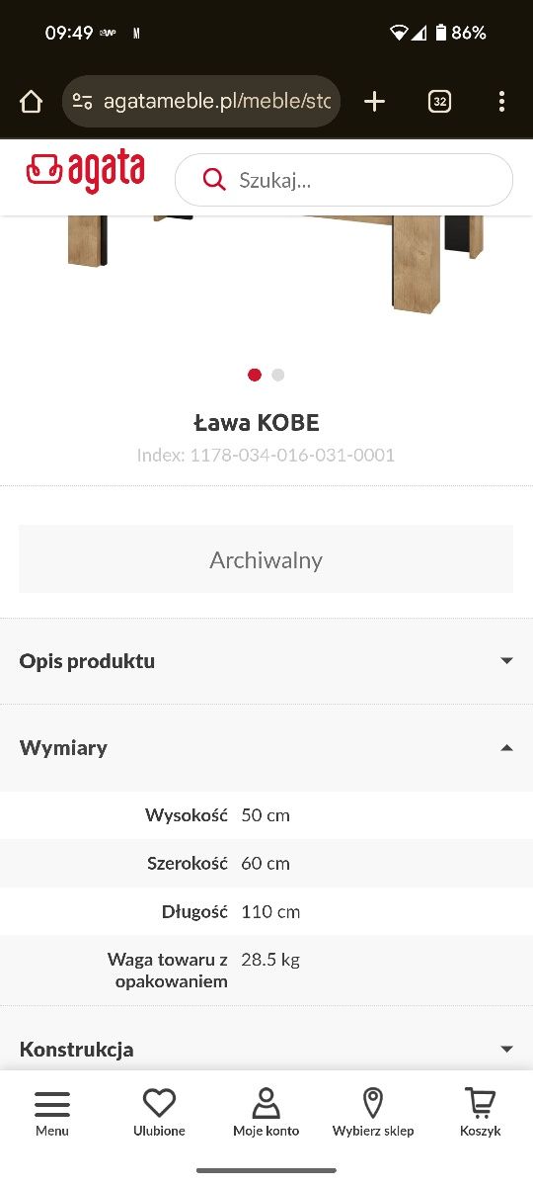The height and width of the screenshot is (1186, 533).
Task: Open the tab switcher showing 32 tabs
Action: point(439,102)
